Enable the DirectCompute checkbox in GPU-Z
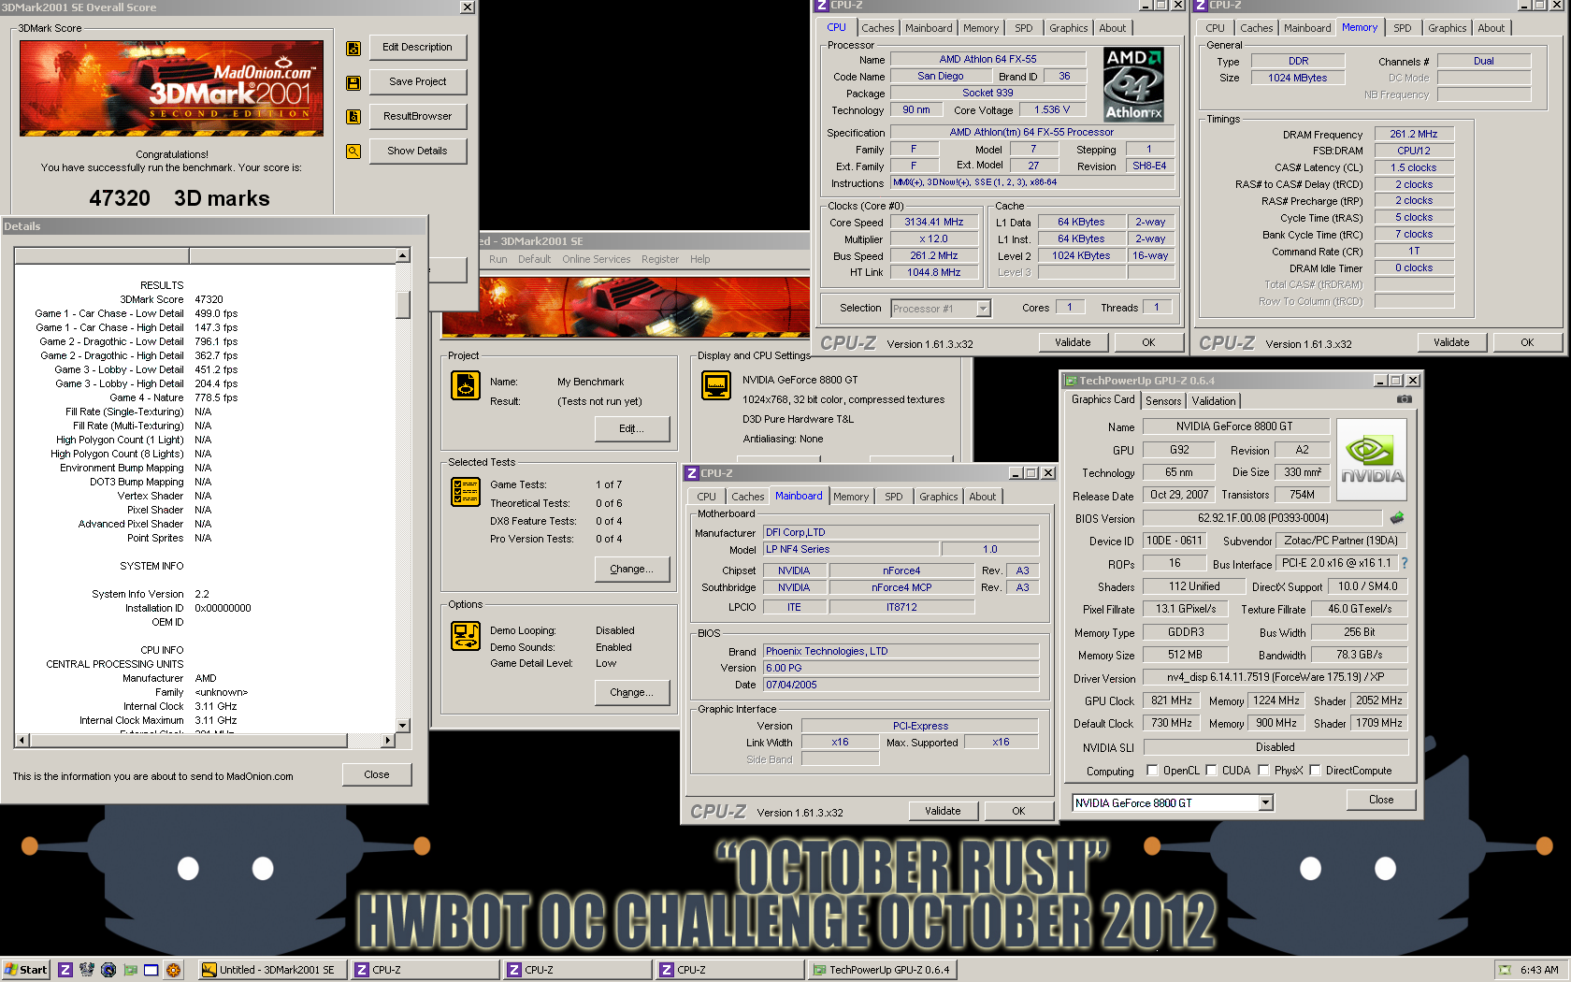This screenshot has height=982, width=1571. coord(1315,771)
